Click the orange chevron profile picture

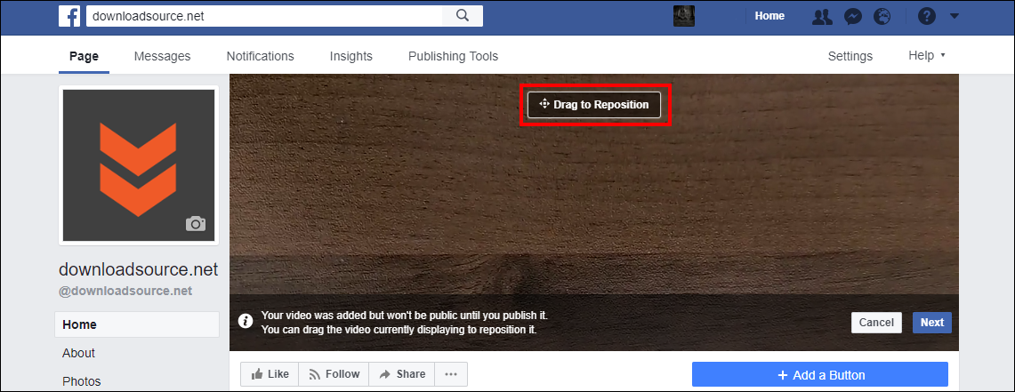139,165
